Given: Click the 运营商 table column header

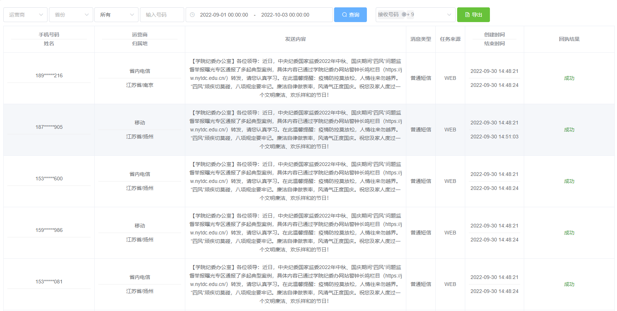Looking at the screenshot, I should pyautogui.click(x=140, y=35).
